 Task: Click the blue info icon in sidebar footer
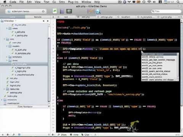[19, 135]
